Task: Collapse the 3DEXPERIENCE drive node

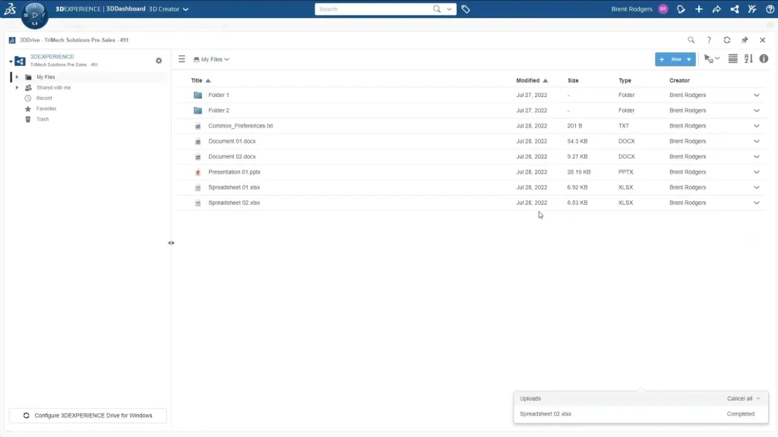Action: [x=11, y=61]
